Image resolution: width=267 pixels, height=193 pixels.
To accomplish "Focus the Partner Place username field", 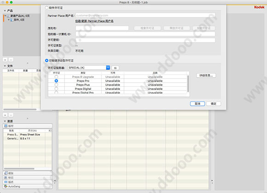I will [145, 15].
